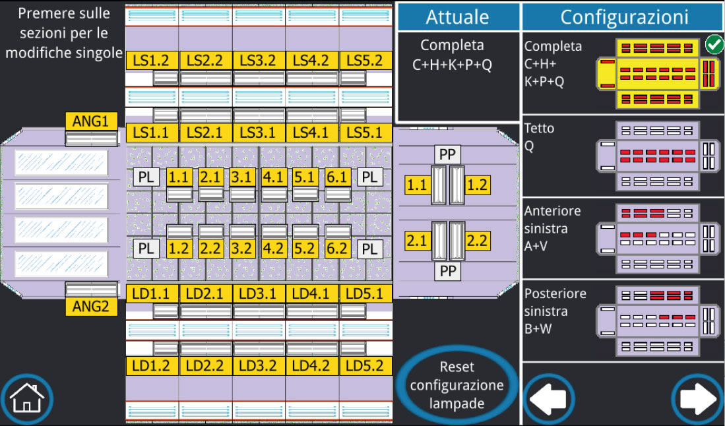Select roof lamp 3.1
The image size is (725, 426).
pyautogui.click(x=243, y=177)
